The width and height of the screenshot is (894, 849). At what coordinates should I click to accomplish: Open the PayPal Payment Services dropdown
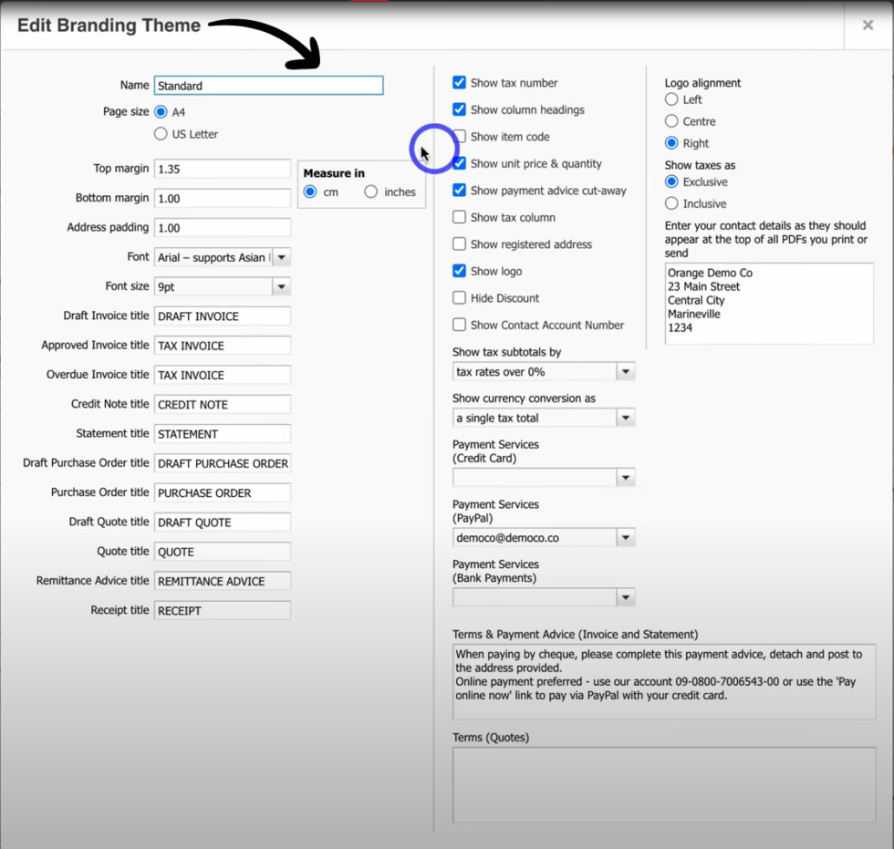(x=626, y=537)
